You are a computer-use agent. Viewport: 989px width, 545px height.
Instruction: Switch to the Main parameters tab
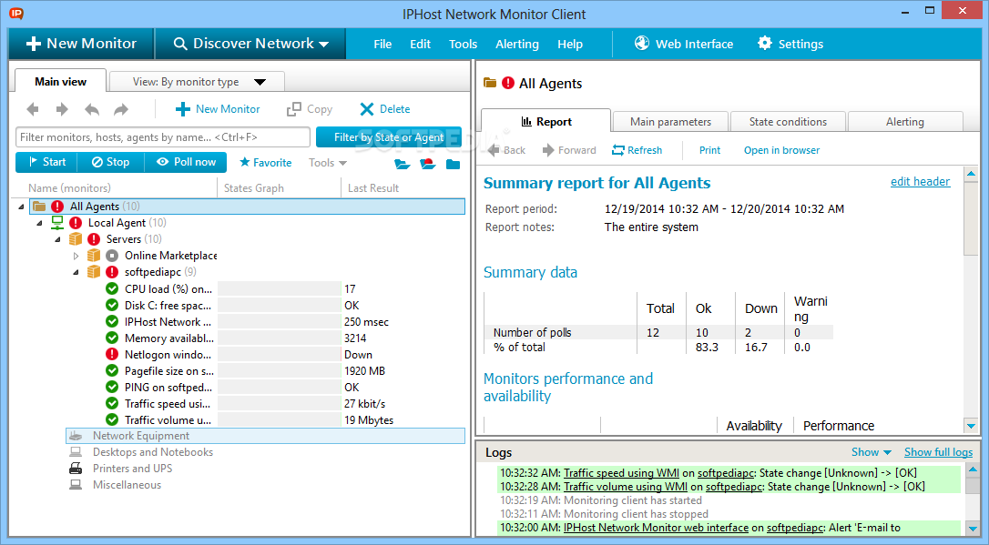pyautogui.click(x=670, y=122)
